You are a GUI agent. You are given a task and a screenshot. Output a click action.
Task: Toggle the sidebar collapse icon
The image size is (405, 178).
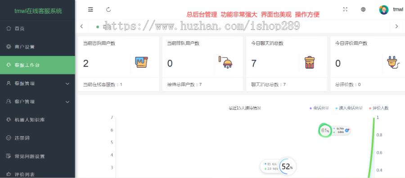click(x=90, y=9)
